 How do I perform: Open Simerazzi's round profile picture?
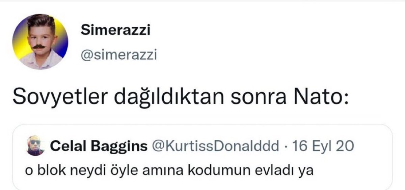coord(40,42)
